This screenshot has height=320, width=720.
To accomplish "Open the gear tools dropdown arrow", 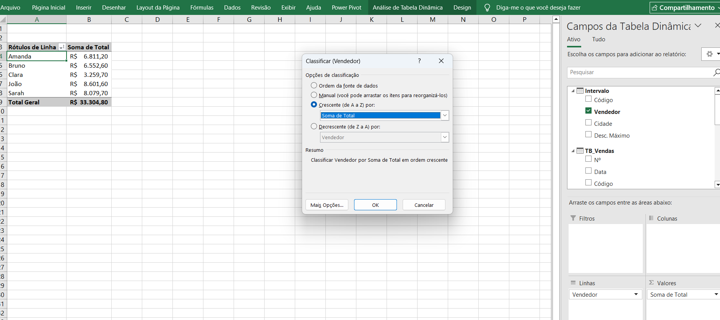I will tap(718, 54).
